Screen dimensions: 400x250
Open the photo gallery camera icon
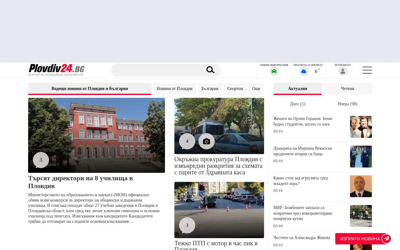point(207,141)
